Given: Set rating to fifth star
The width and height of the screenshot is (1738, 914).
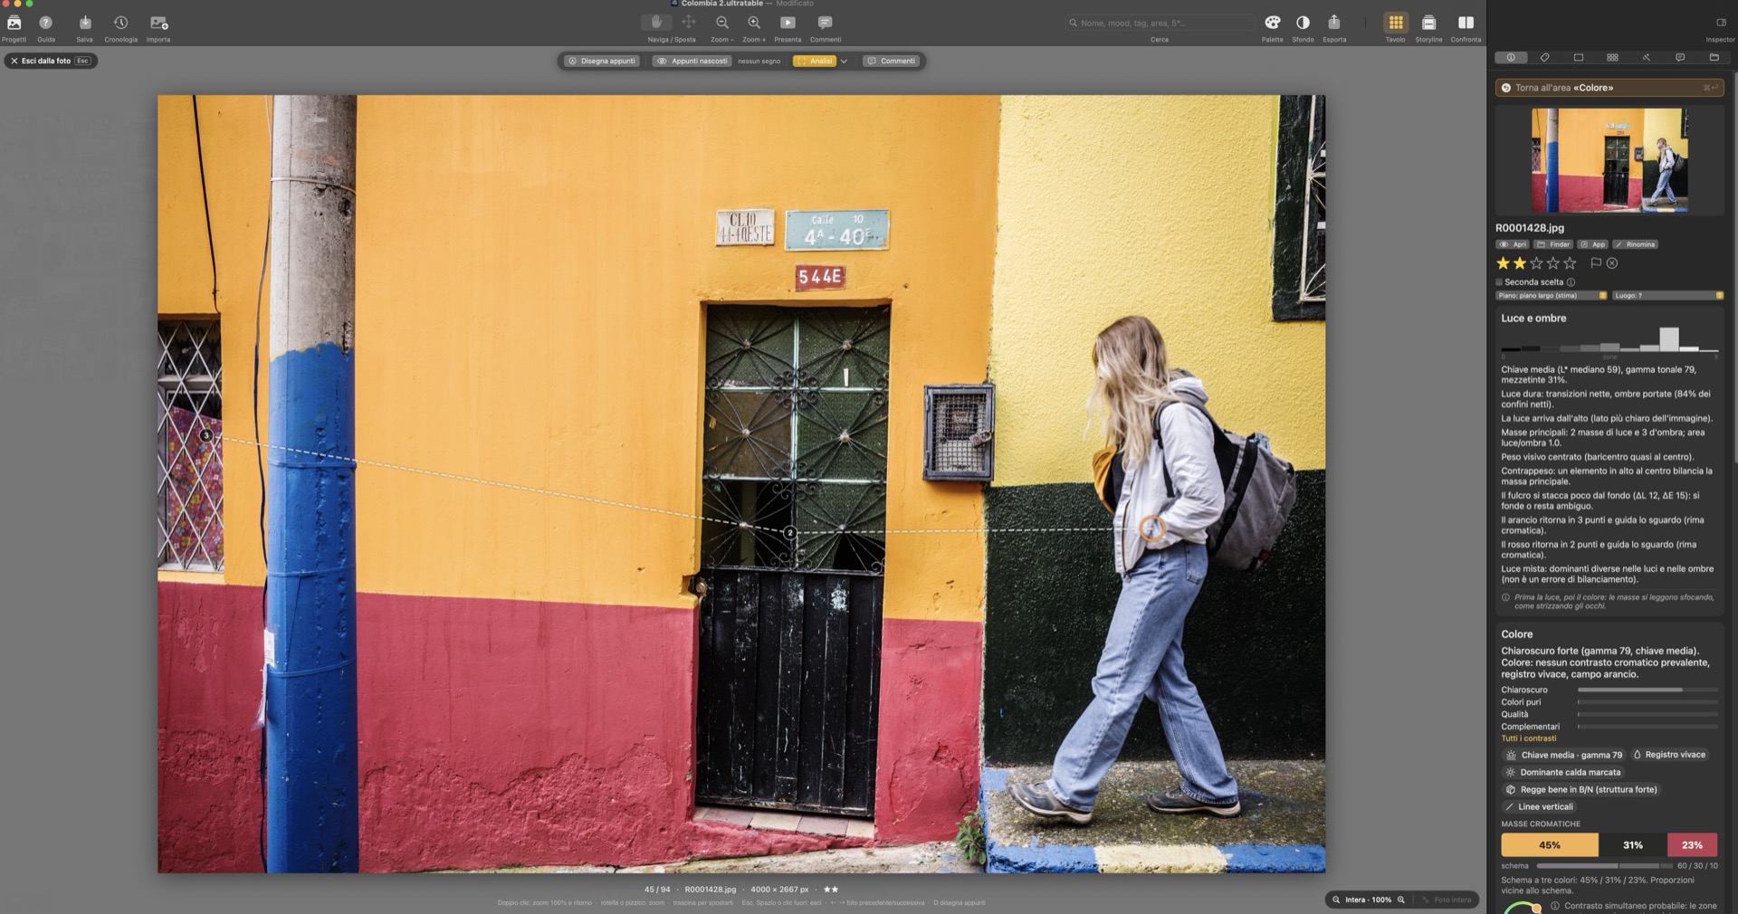Looking at the screenshot, I should click(1570, 263).
